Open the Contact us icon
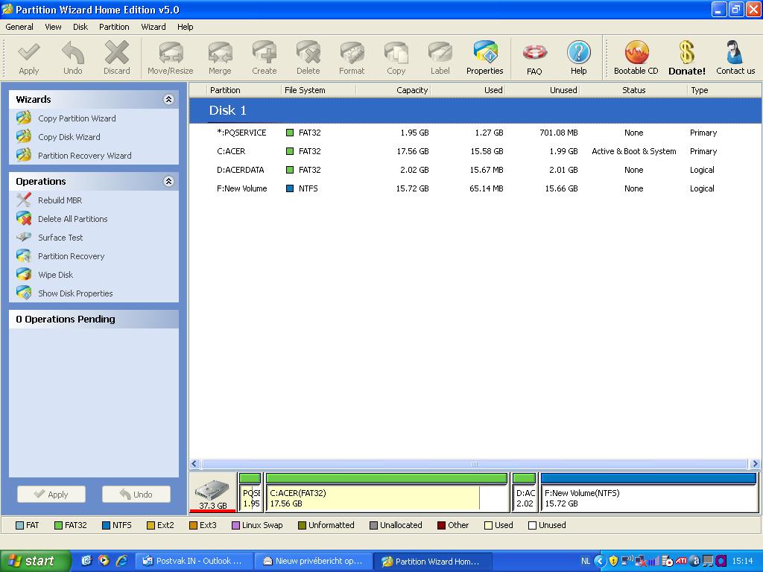 click(735, 58)
